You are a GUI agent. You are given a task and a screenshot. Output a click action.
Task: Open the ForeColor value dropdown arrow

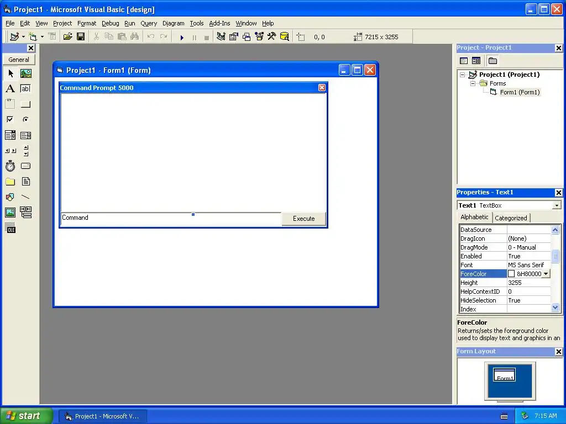coord(546,274)
